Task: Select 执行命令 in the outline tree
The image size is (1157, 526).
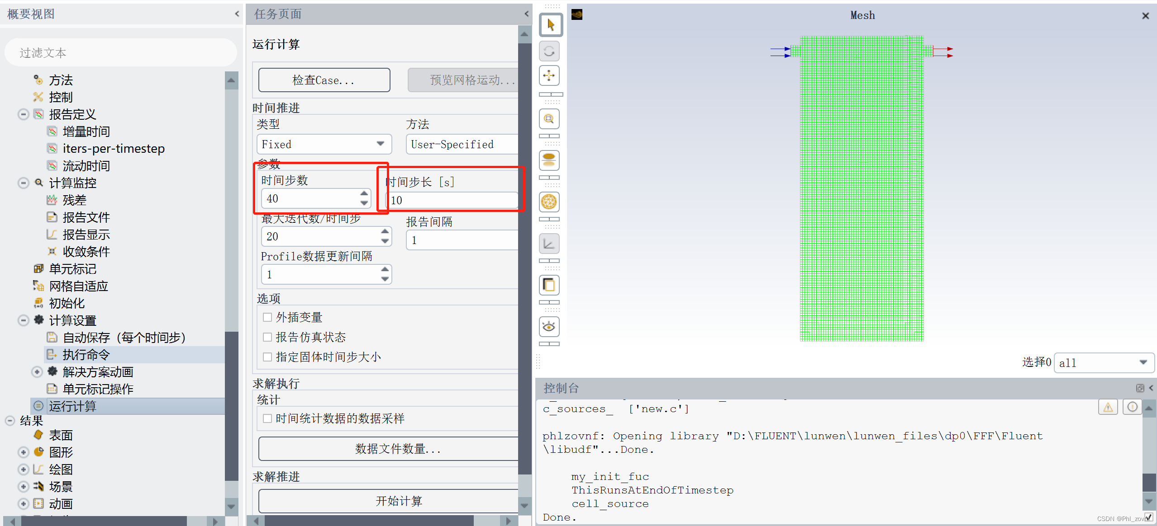Action: pos(86,355)
